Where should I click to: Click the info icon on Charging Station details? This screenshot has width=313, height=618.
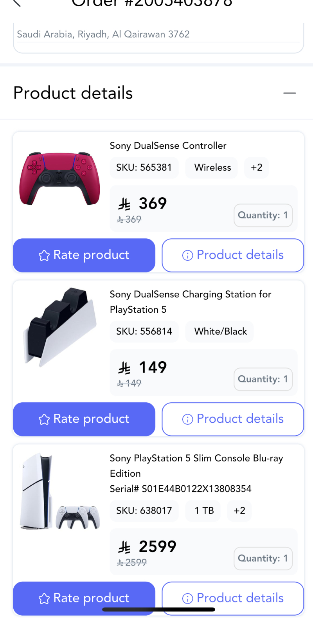pyautogui.click(x=187, y=420)
